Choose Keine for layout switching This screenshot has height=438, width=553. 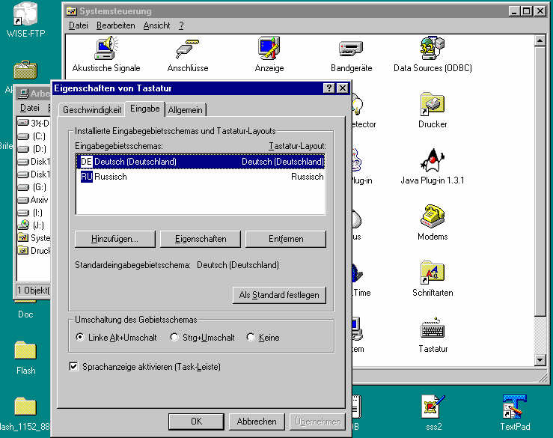[251, 338]
